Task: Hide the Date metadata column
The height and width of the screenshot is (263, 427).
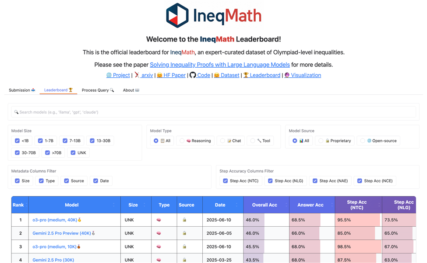Action: tap(95, 181)
